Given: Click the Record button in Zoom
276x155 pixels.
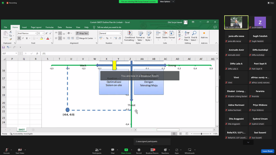Looking at the screenshot, I should coord(139,151).
